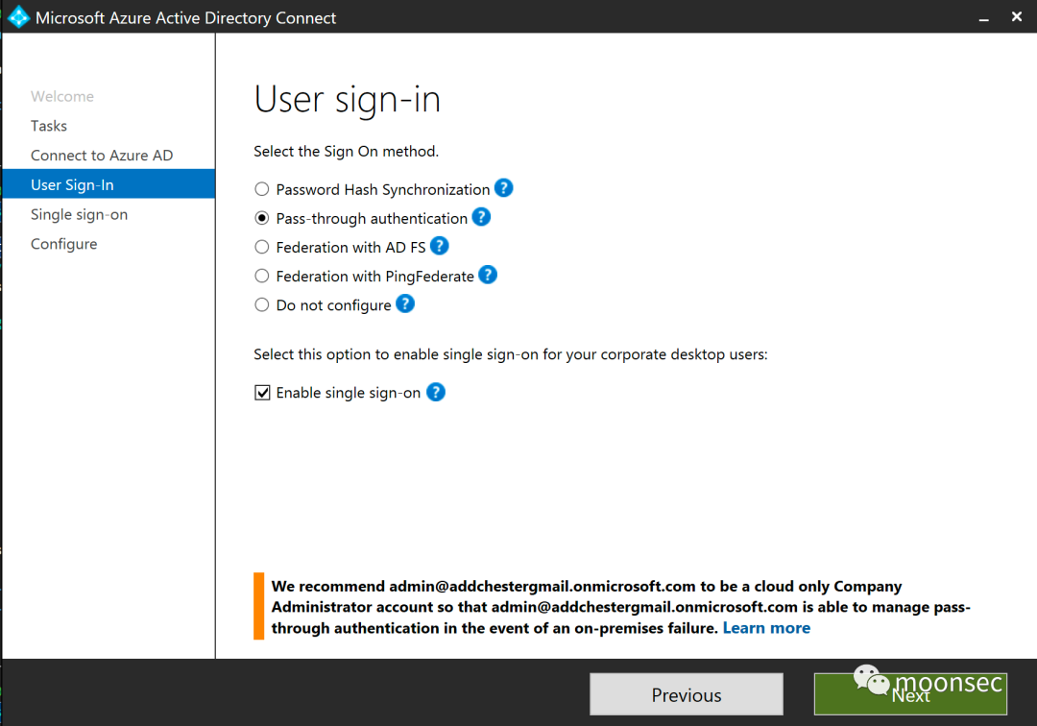The height and width of the screenshot is (726, 1037).
Task: Click the green Next button
Action: (x=910, y=694)
